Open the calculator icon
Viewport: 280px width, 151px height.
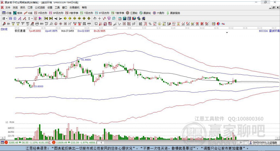coord(124,19)
